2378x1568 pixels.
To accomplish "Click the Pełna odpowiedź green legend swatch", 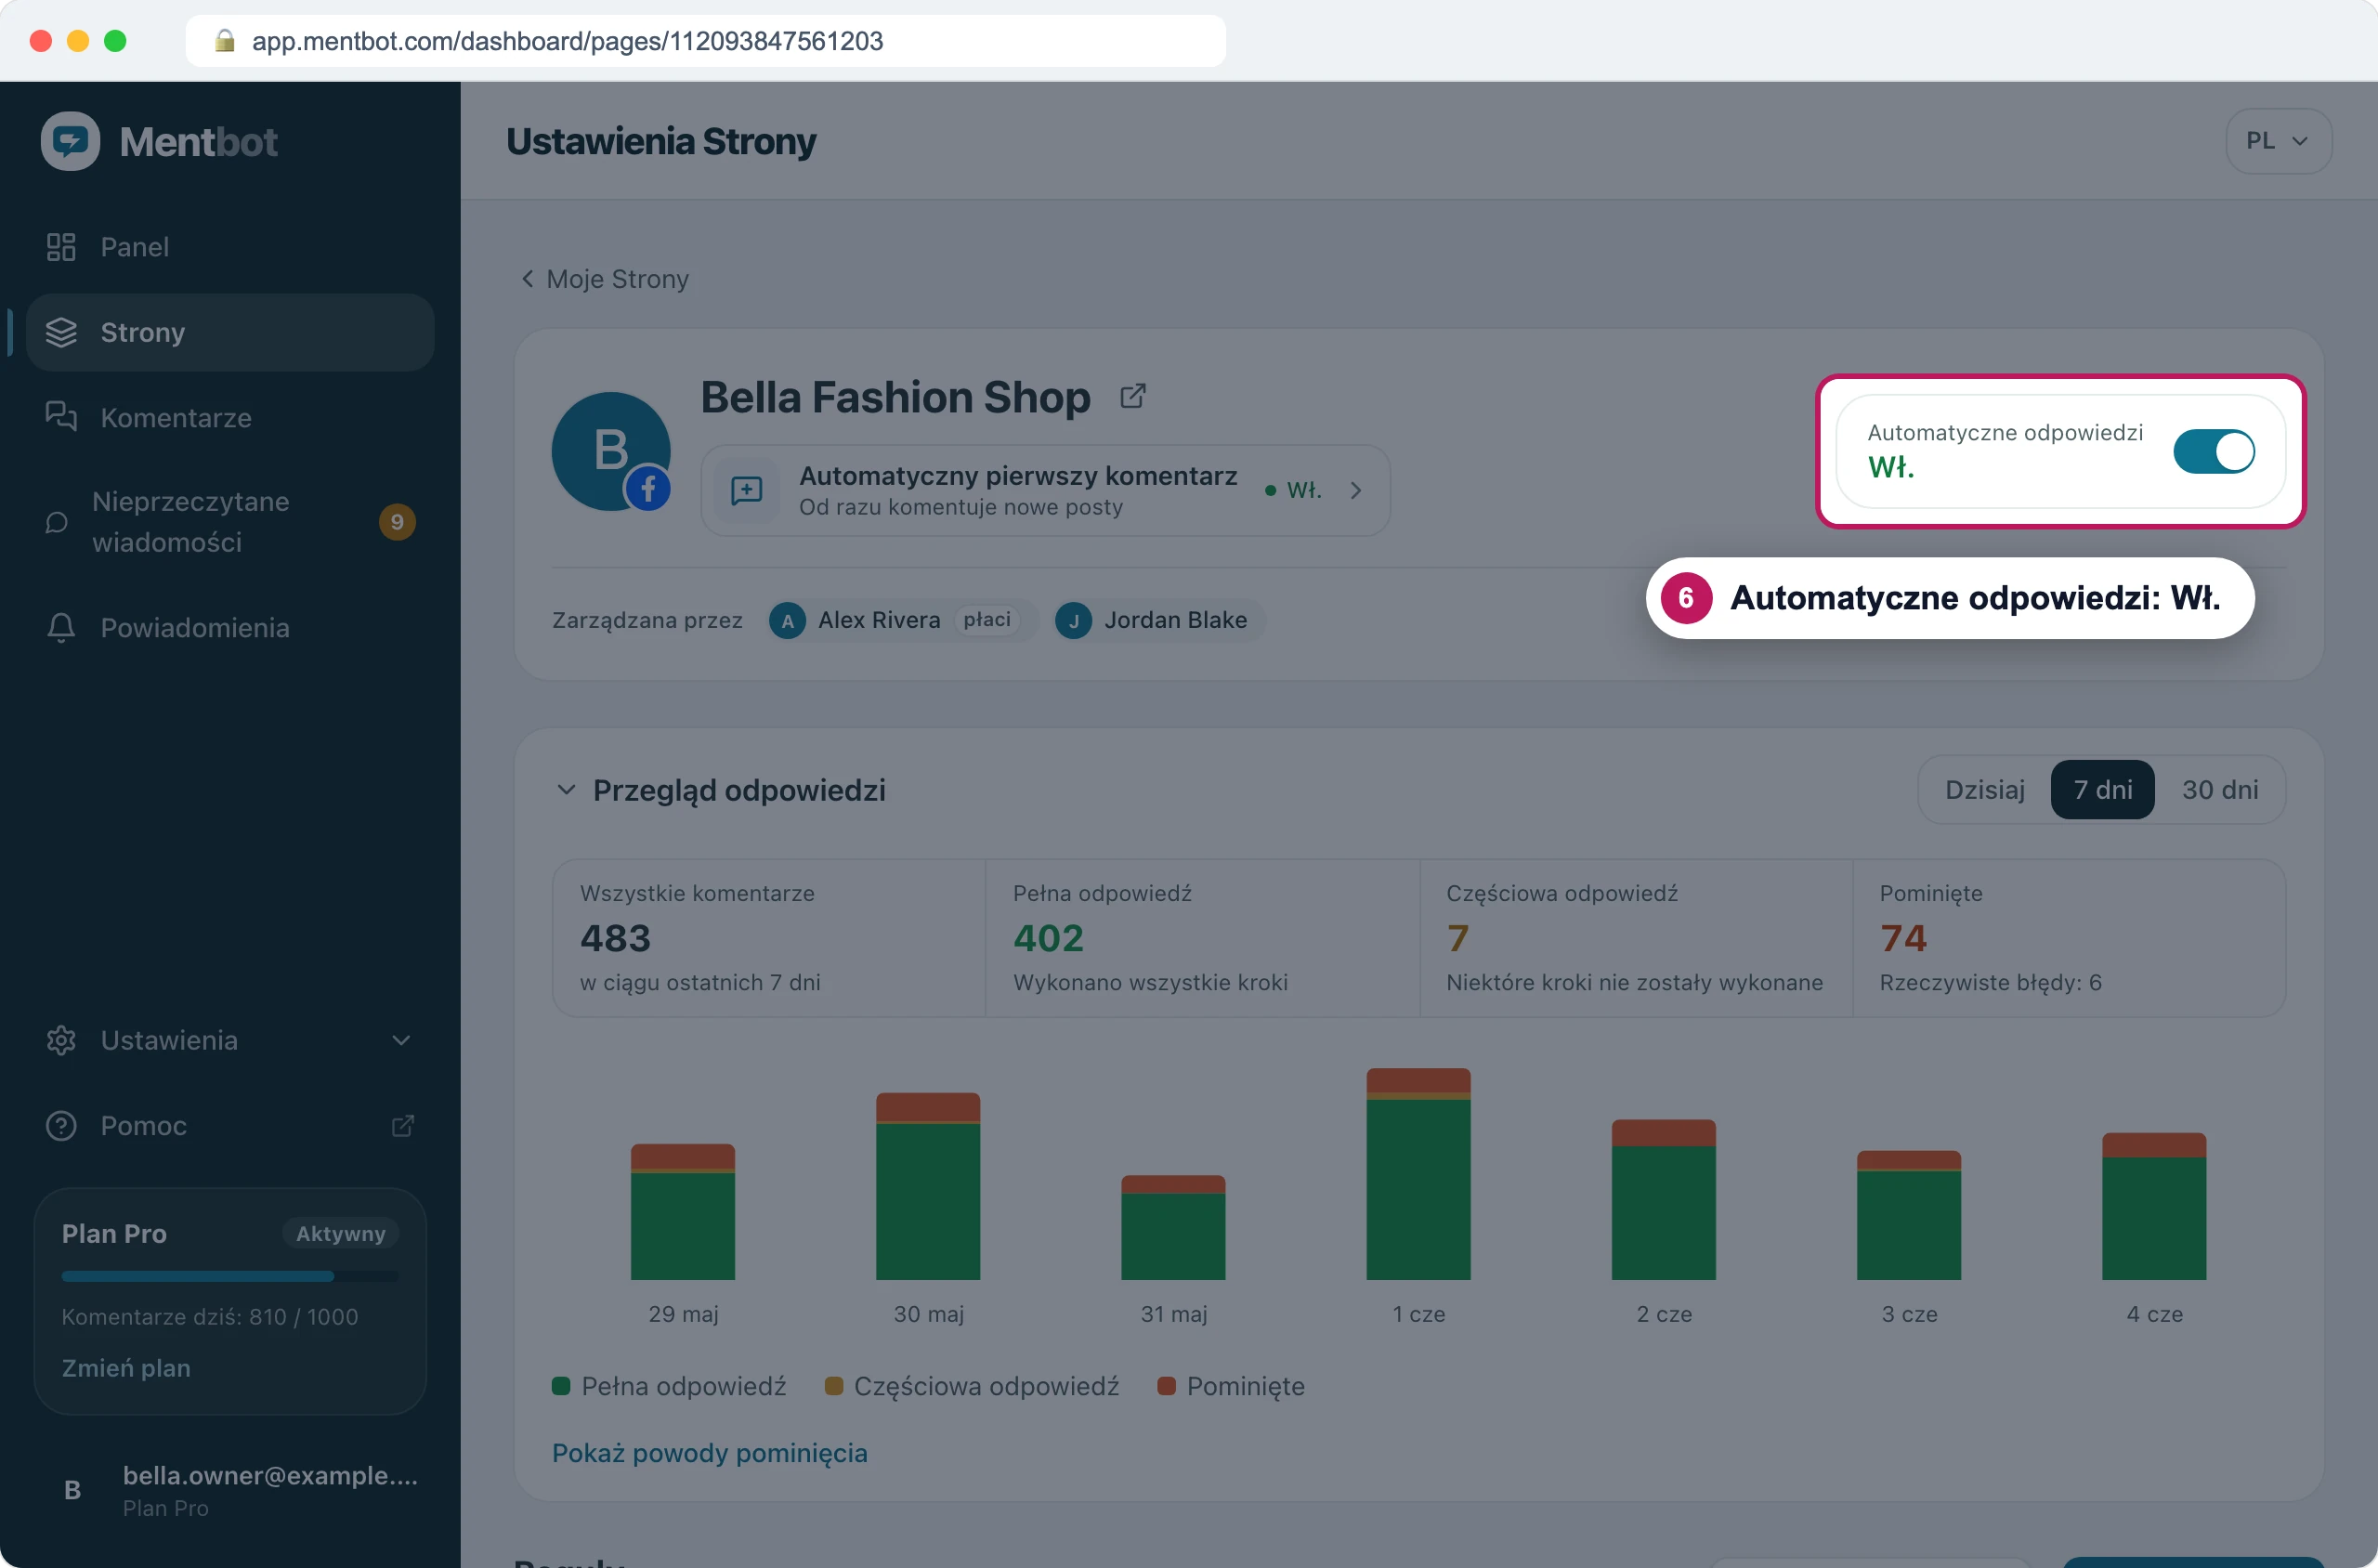I will point(560,1386).
